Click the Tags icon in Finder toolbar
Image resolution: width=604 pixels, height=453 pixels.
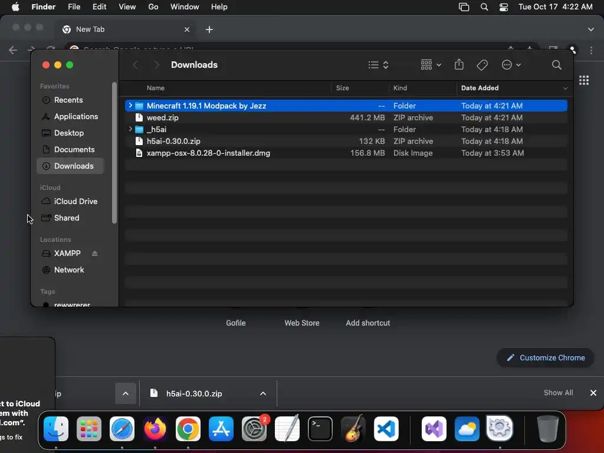482,65
